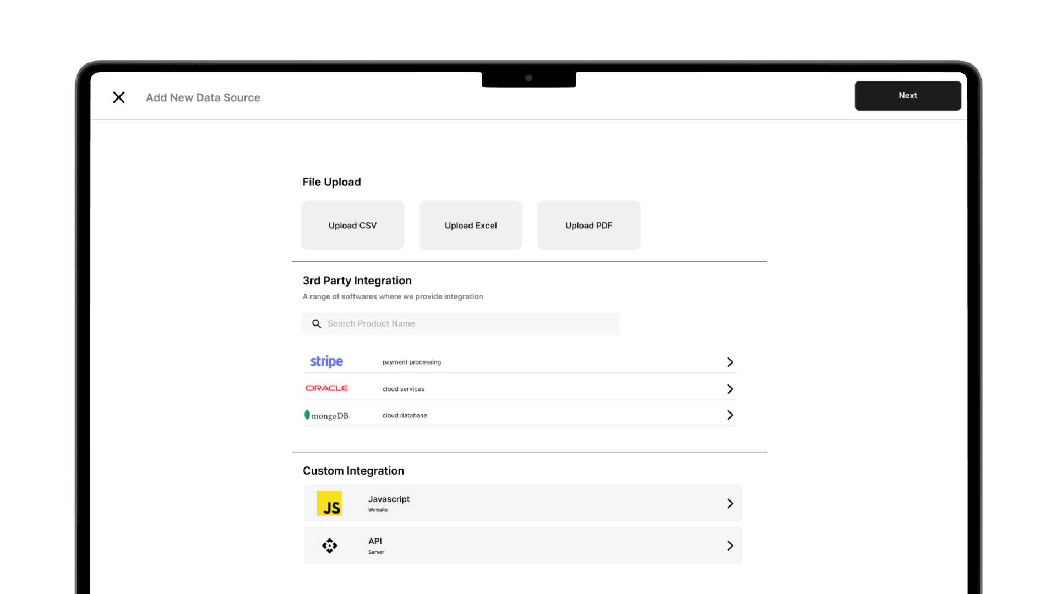Open the API server integration options
Viewport: 1057px width, 594px height.
(730, 546)
